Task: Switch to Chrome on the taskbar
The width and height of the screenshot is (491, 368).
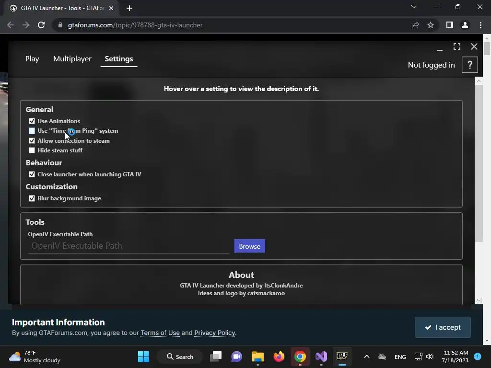Action: tap(300, 356)
